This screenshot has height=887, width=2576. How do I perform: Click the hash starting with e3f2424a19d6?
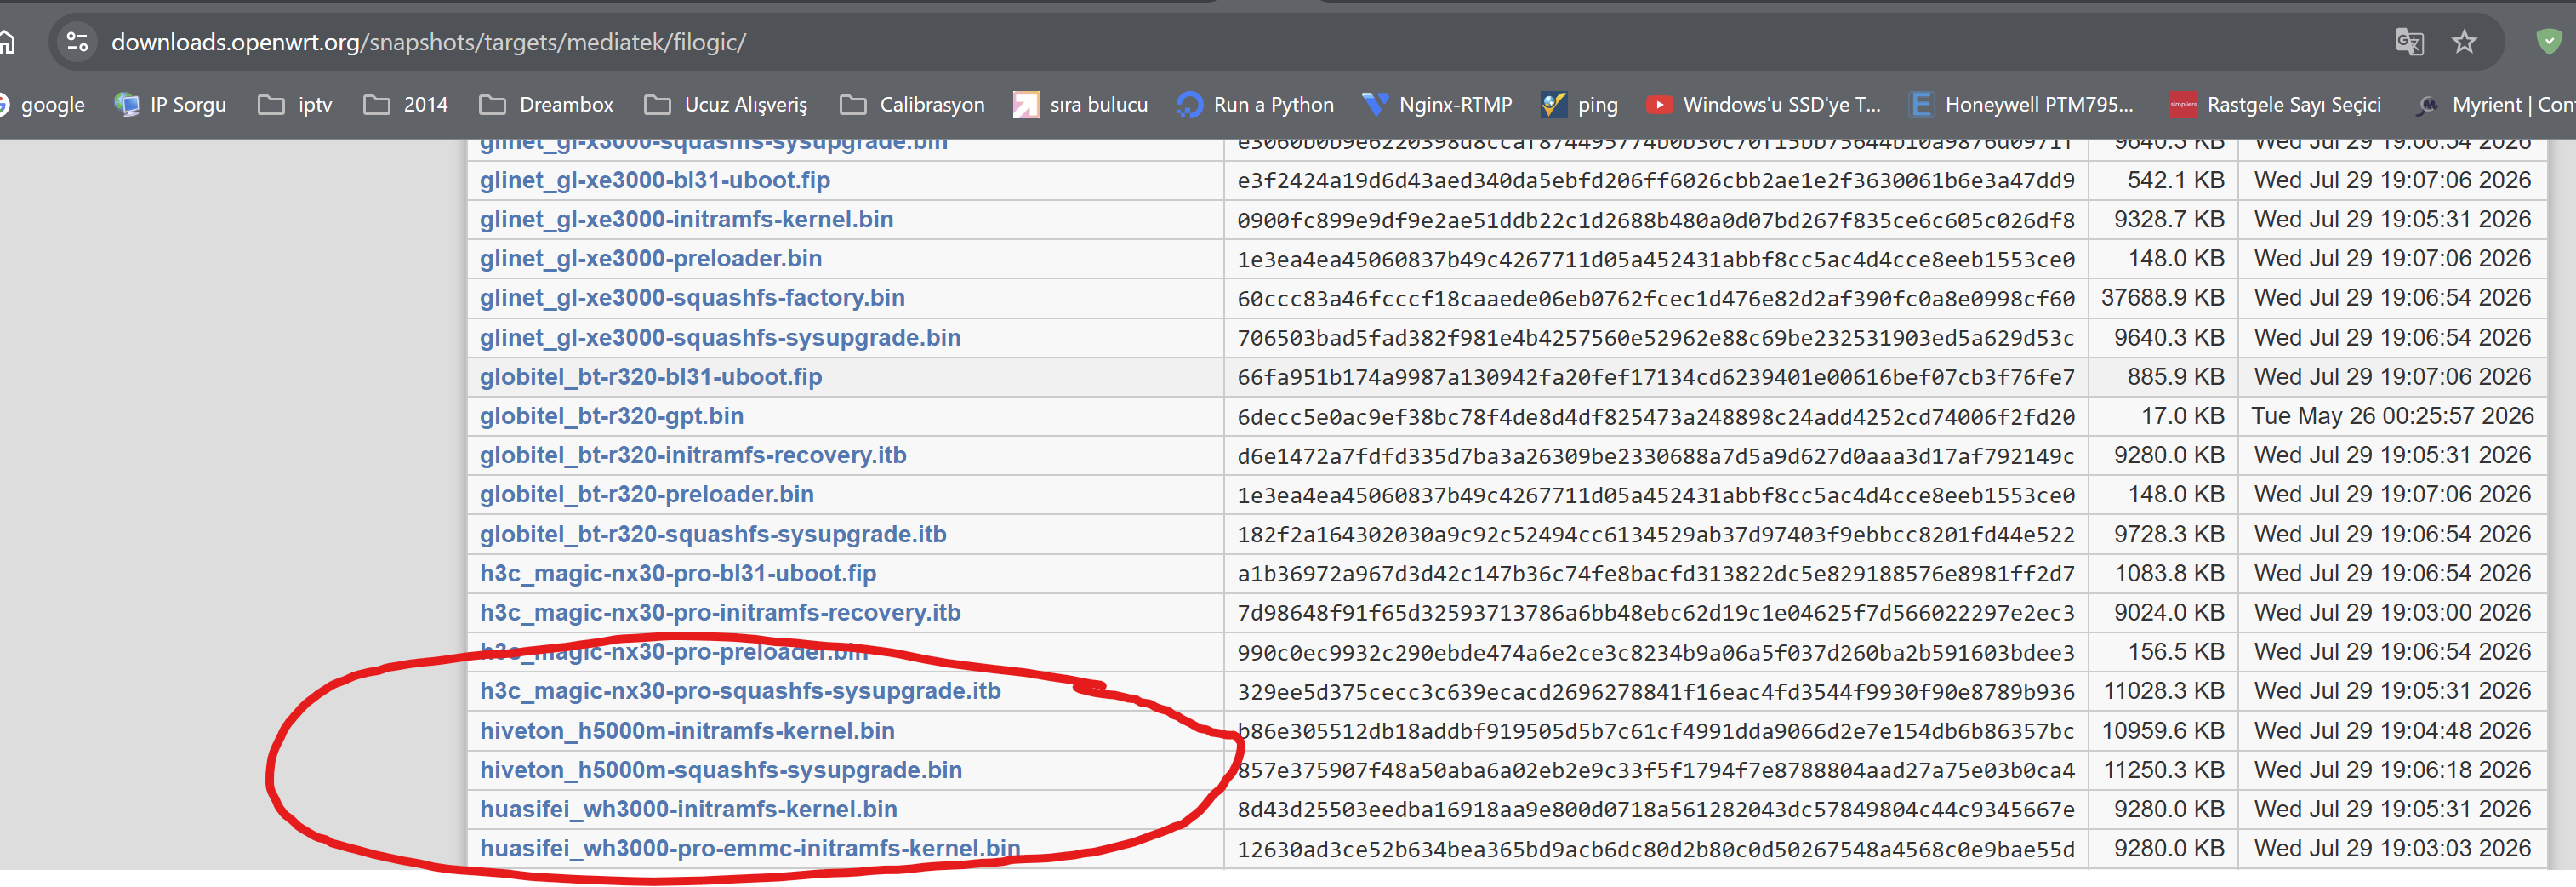pyautogui.click(x=1656, y=180)
